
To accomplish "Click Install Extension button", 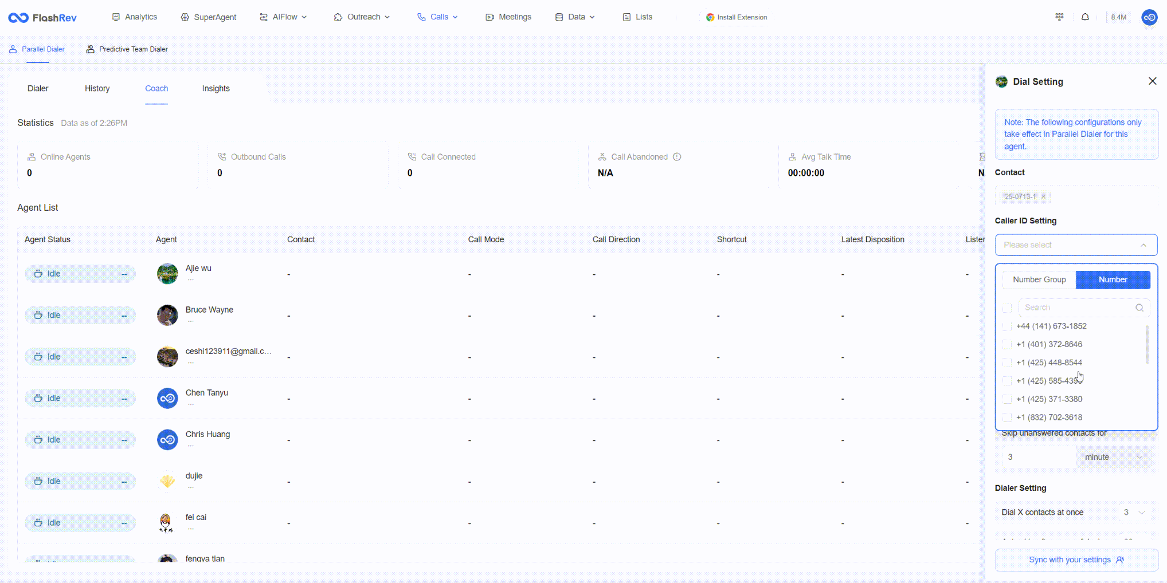I will (x=737, y=17).
